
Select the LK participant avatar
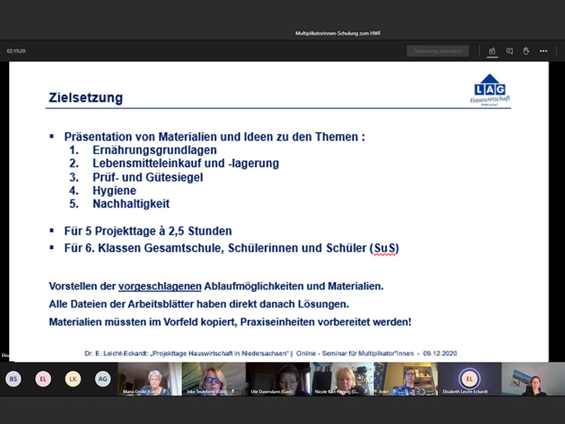73,379
